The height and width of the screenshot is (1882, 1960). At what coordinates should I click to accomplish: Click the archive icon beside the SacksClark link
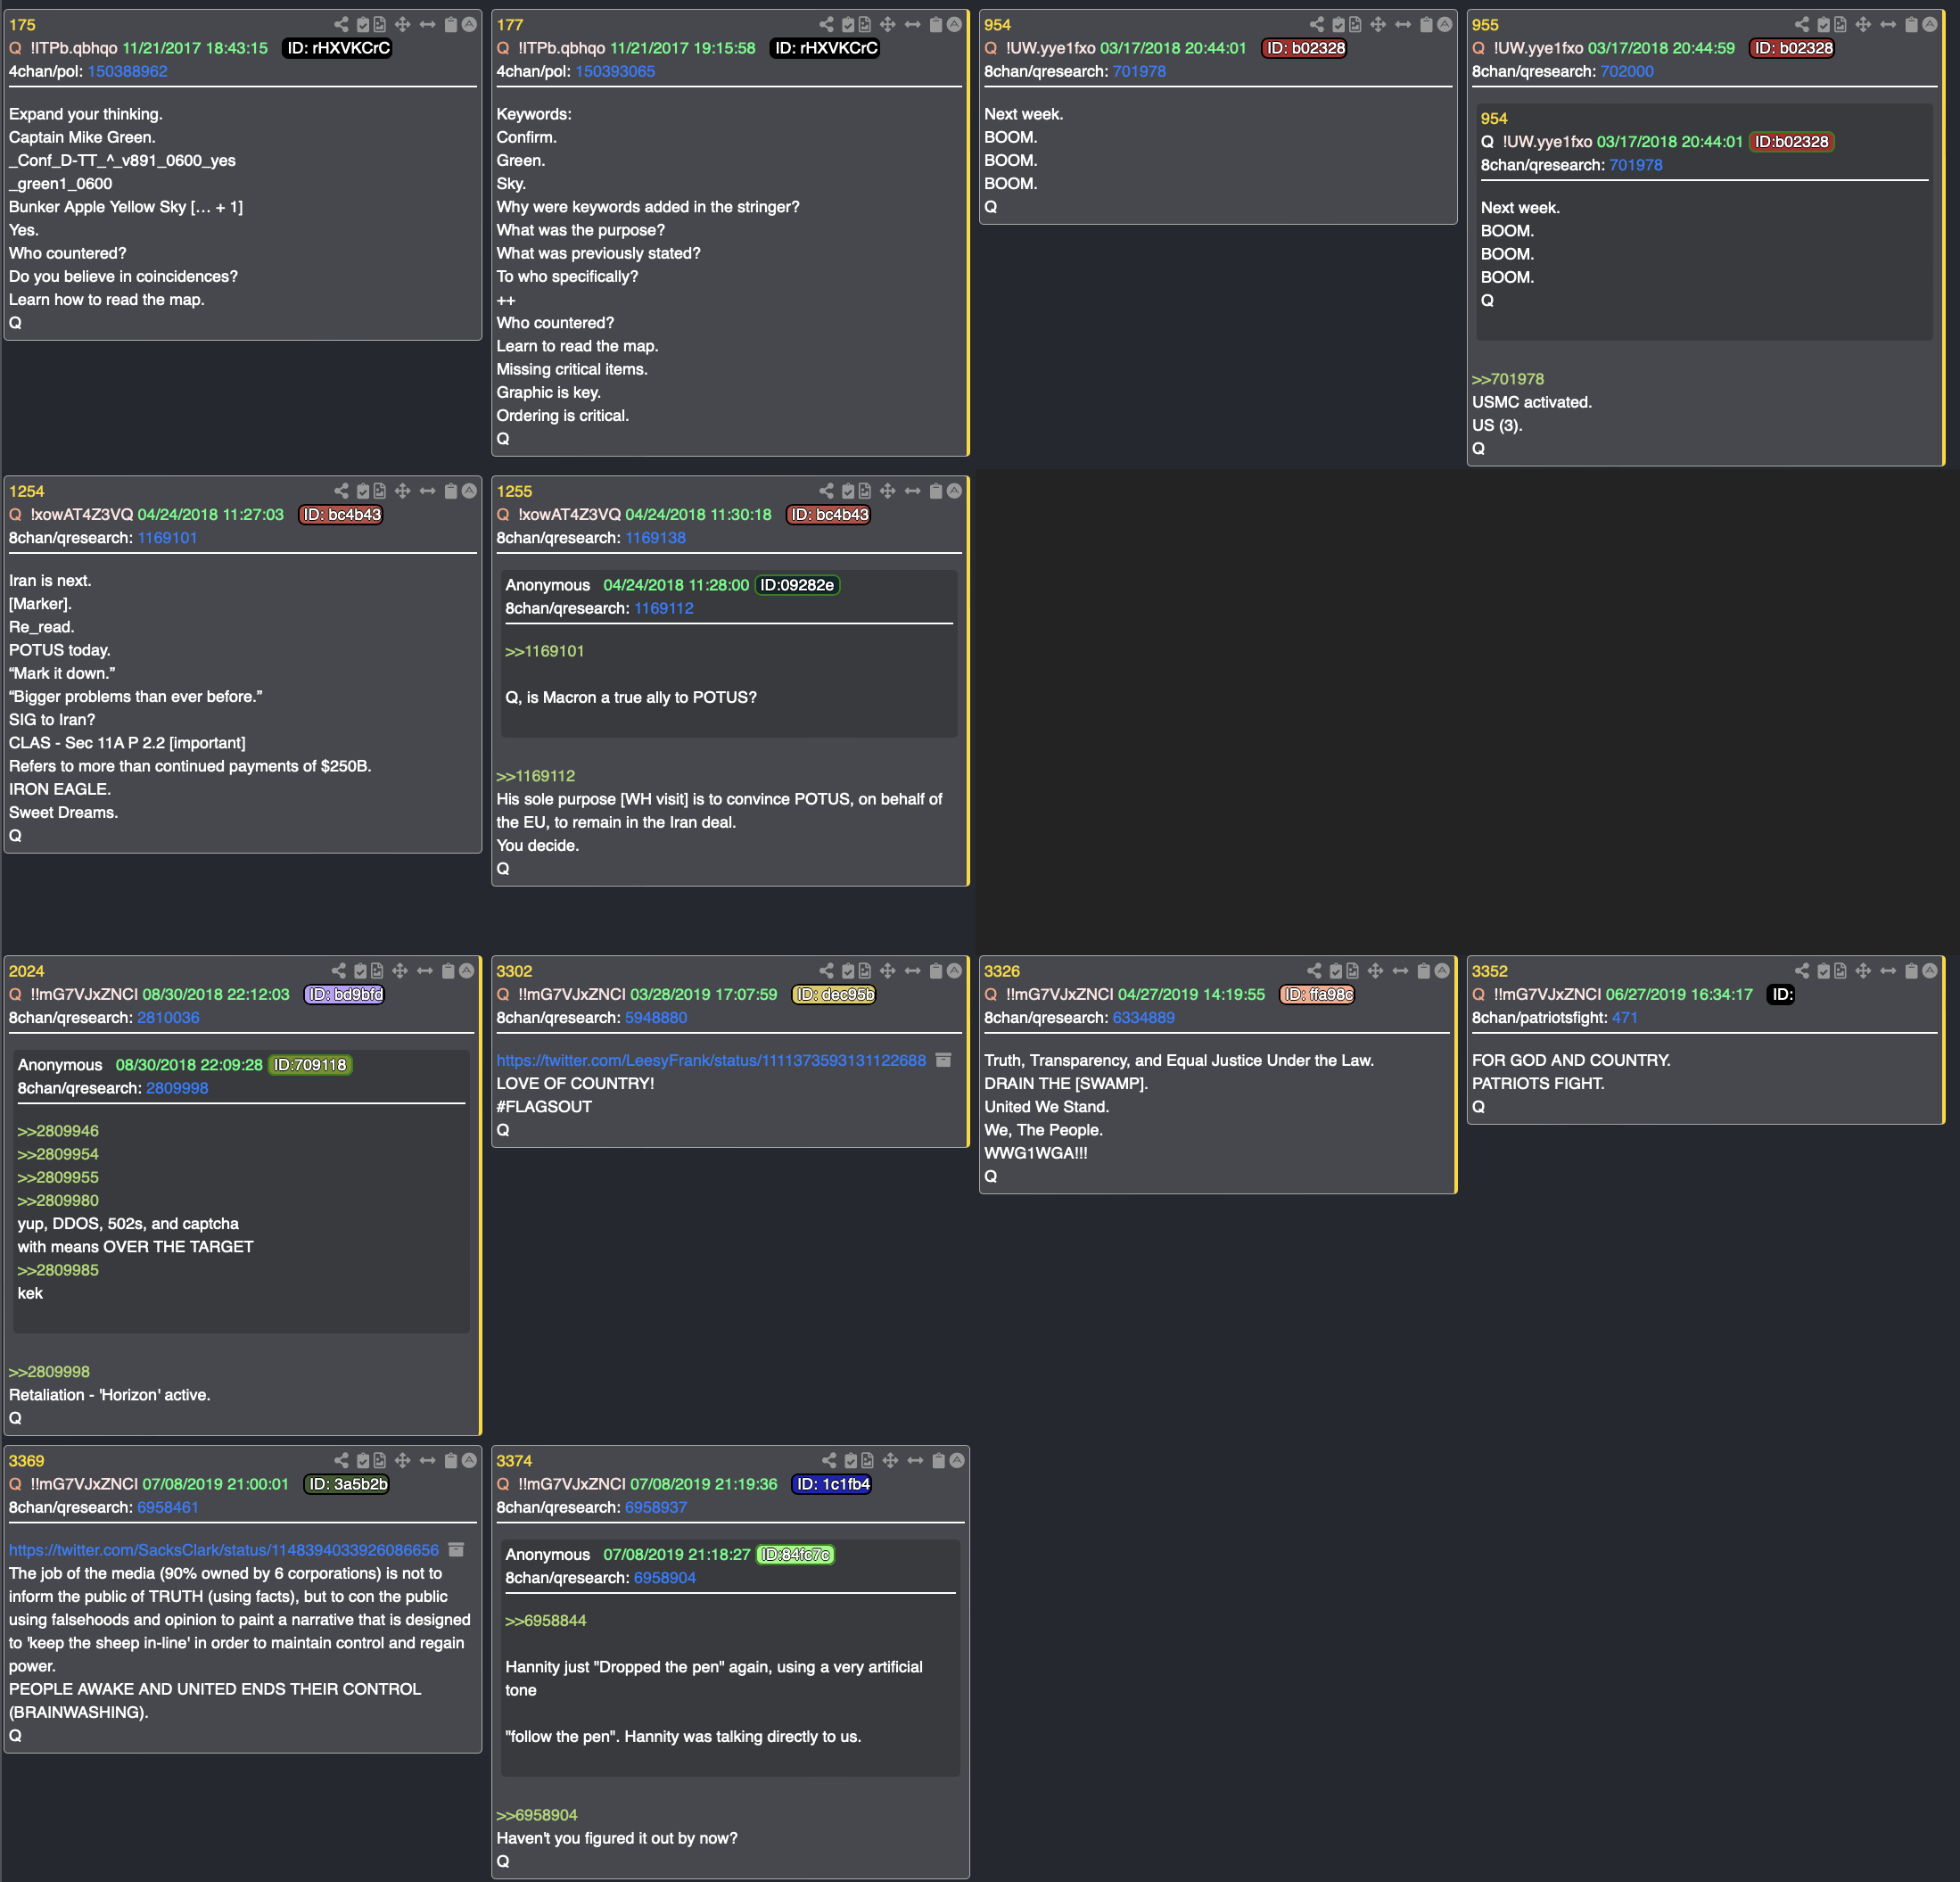[456, 1550]
